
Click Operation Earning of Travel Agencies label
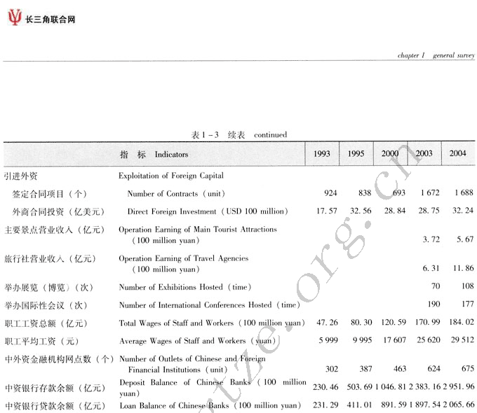pos(184,264)
